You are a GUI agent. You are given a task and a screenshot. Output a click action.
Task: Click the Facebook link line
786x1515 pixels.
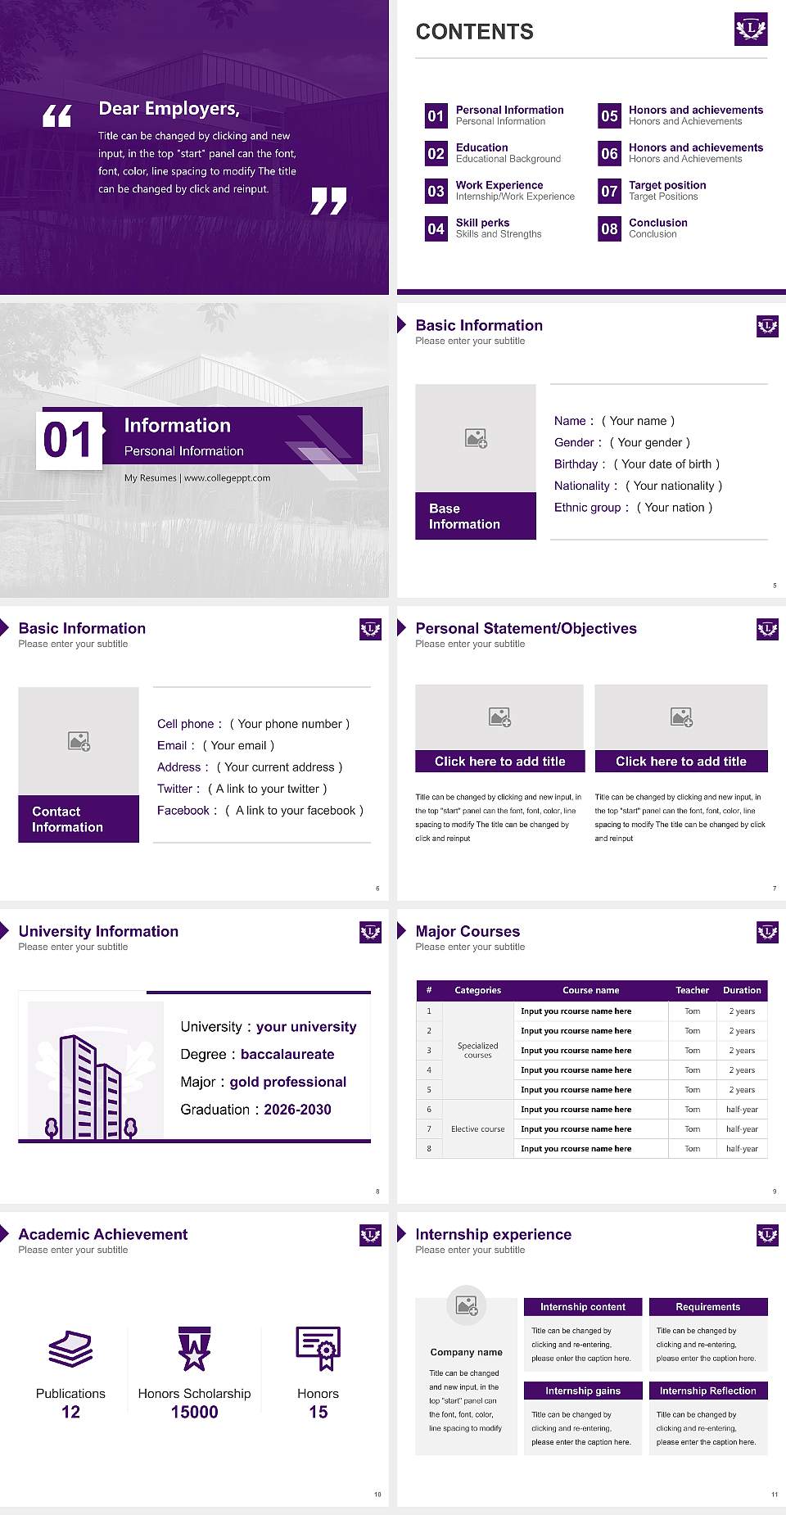(x=260, y=811)
